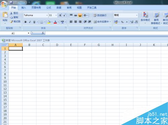Merge and center cells (合并后居中)
This screenshot has width=168, height=125.
101,22
